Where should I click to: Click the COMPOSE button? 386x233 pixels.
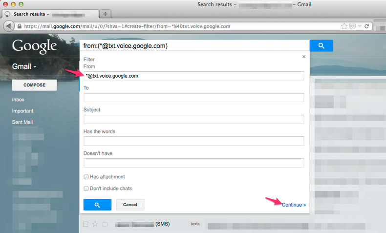[35, 85]
